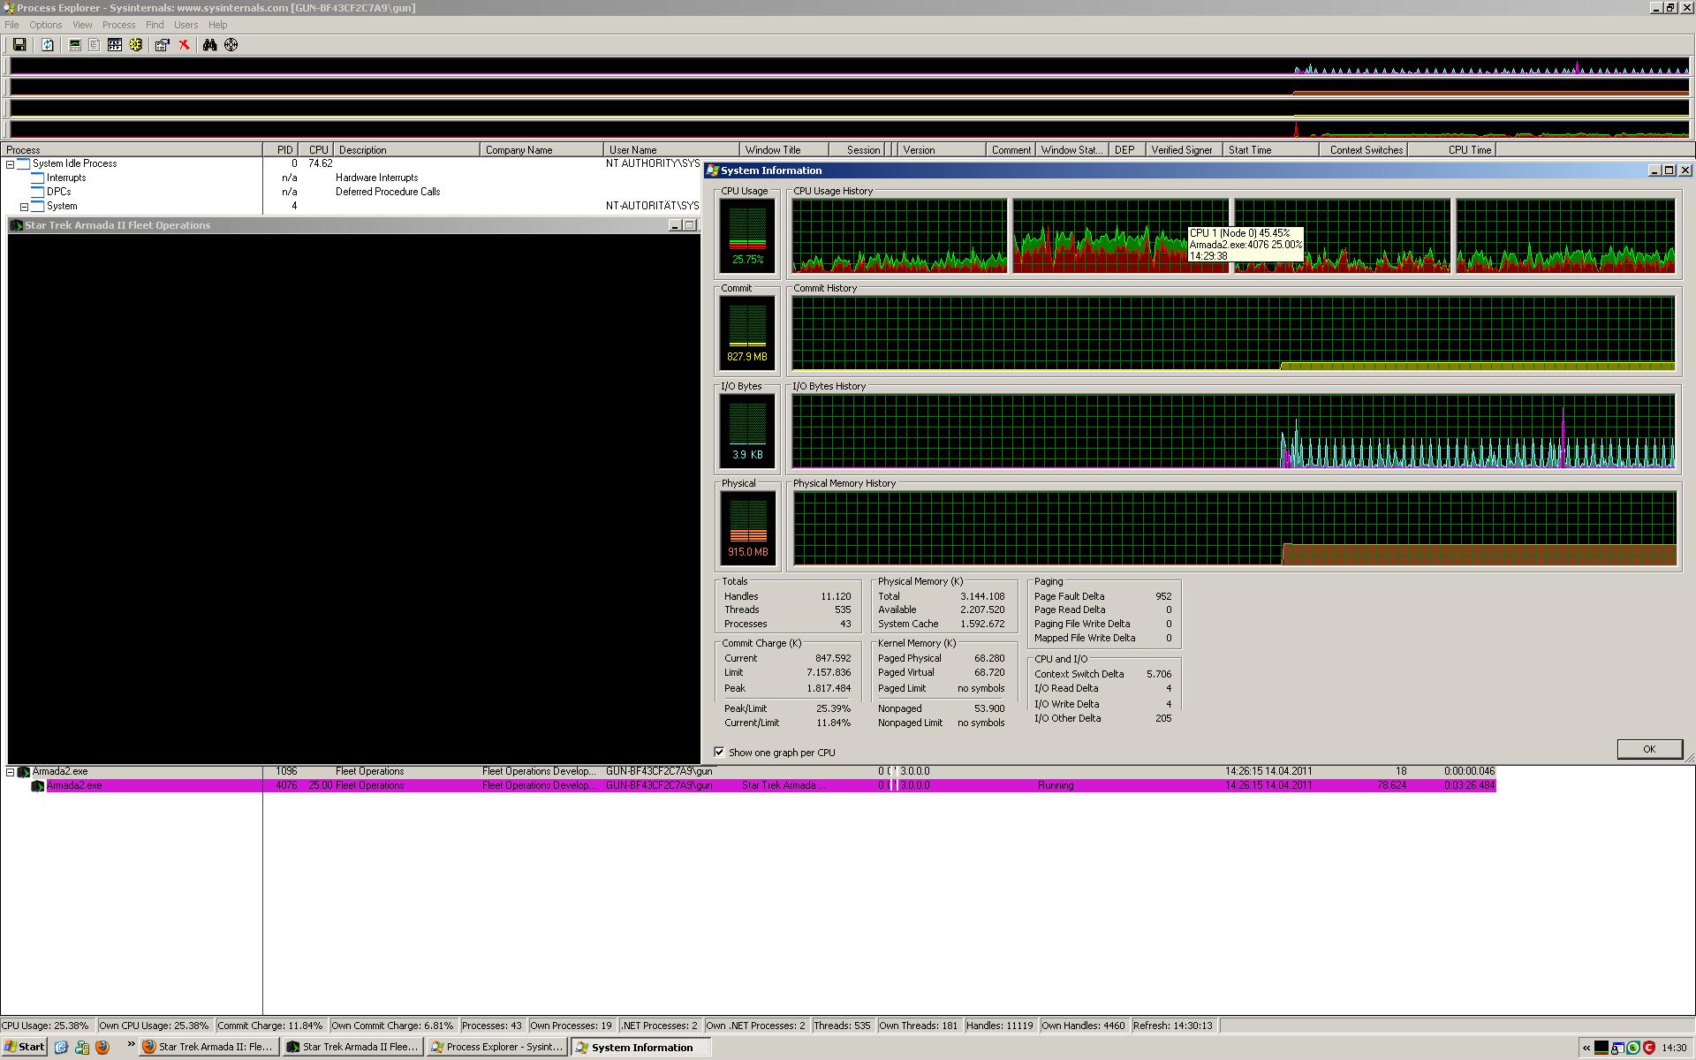
Task: Click the Properties toolbar icon
Action: pos(162,45)
